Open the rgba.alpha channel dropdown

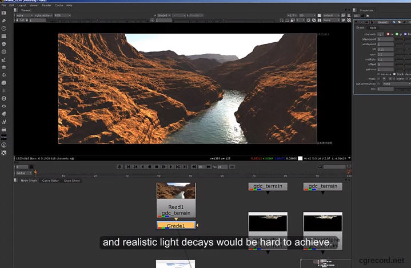[x=43, y=15]
